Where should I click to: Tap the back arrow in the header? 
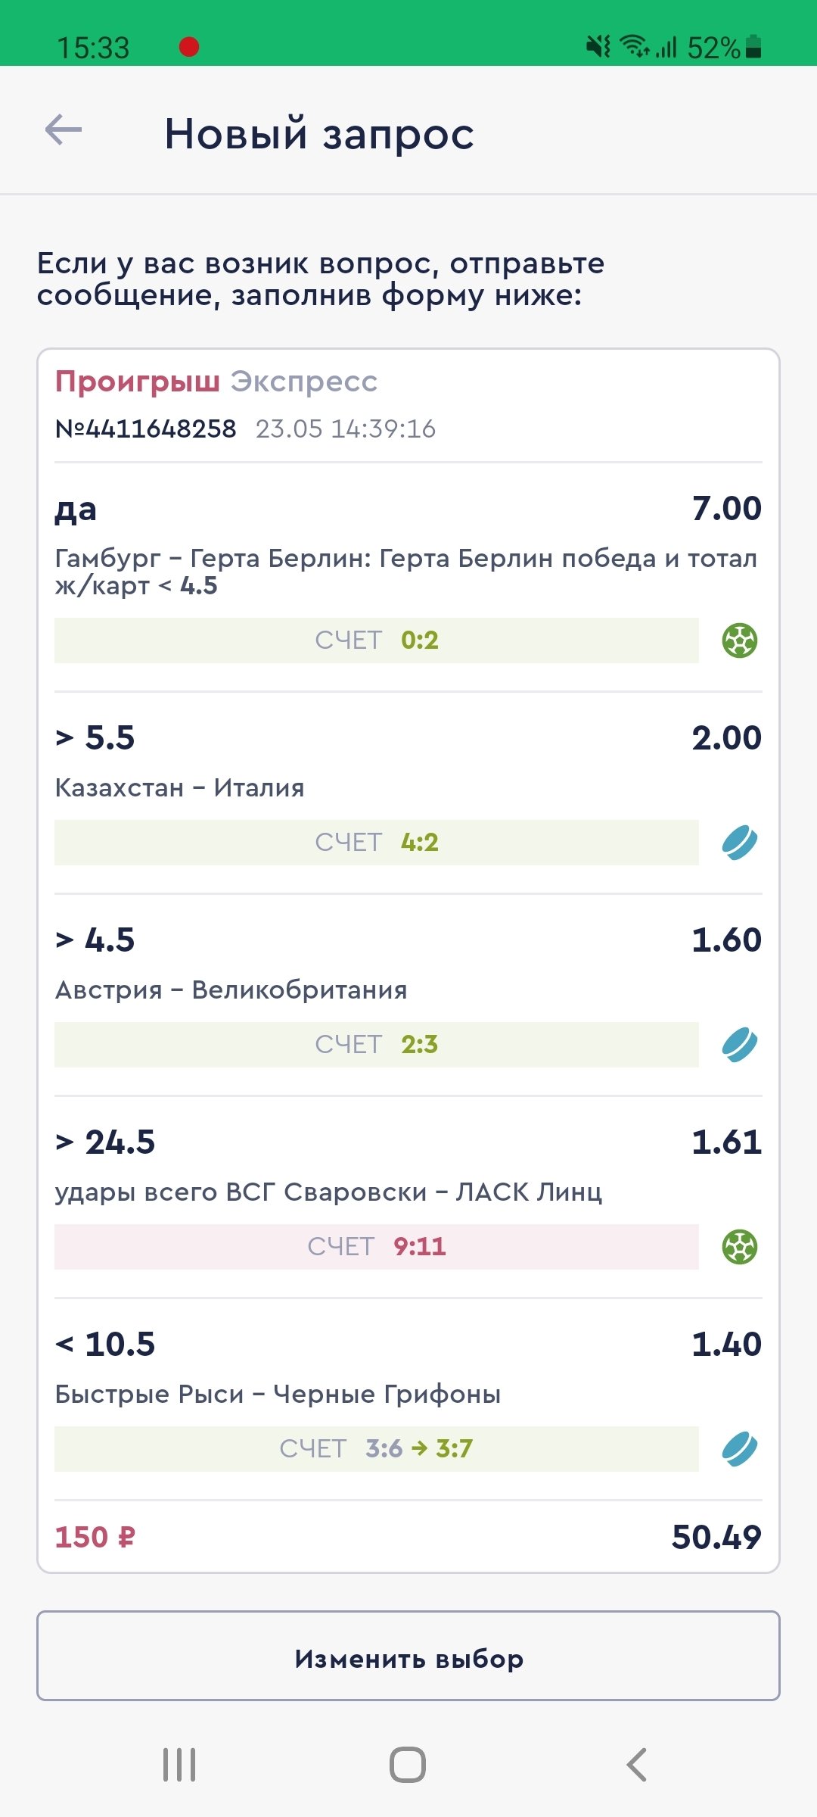click(x=64, y=130)
